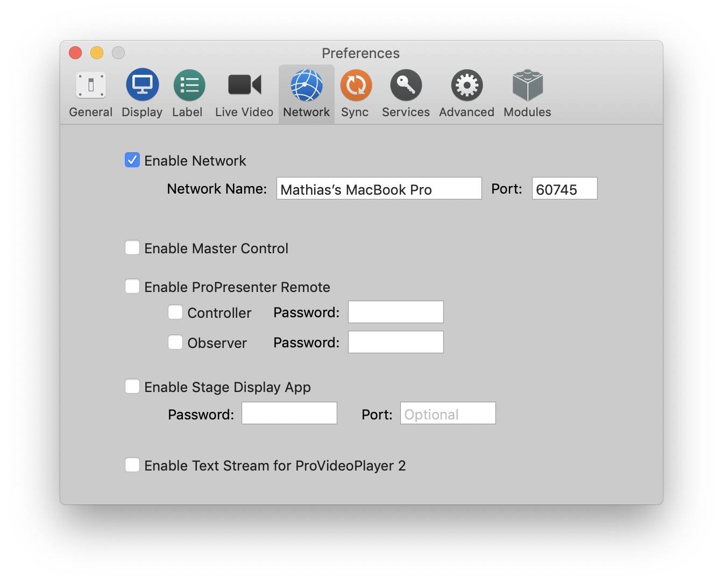
Task: Open Sync preferences
Action: [x=355, y=91]
